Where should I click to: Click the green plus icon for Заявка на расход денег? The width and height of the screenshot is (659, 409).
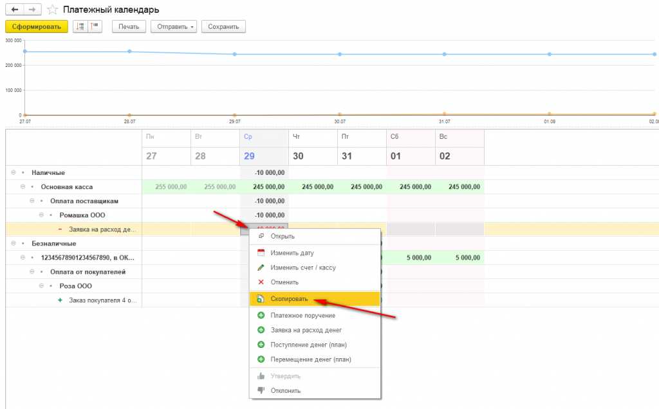click(x=261, y=330)
